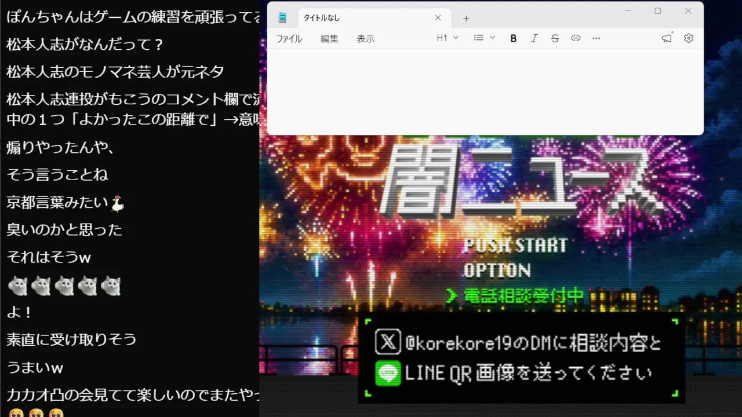742x417 pixels.
Task: Open Notepad settings via the gear icon
Action: [689, 38]
